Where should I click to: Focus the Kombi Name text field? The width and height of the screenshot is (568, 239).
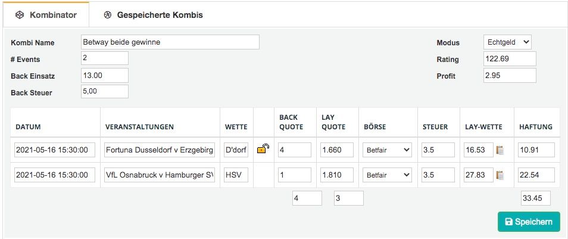[170, 42]
